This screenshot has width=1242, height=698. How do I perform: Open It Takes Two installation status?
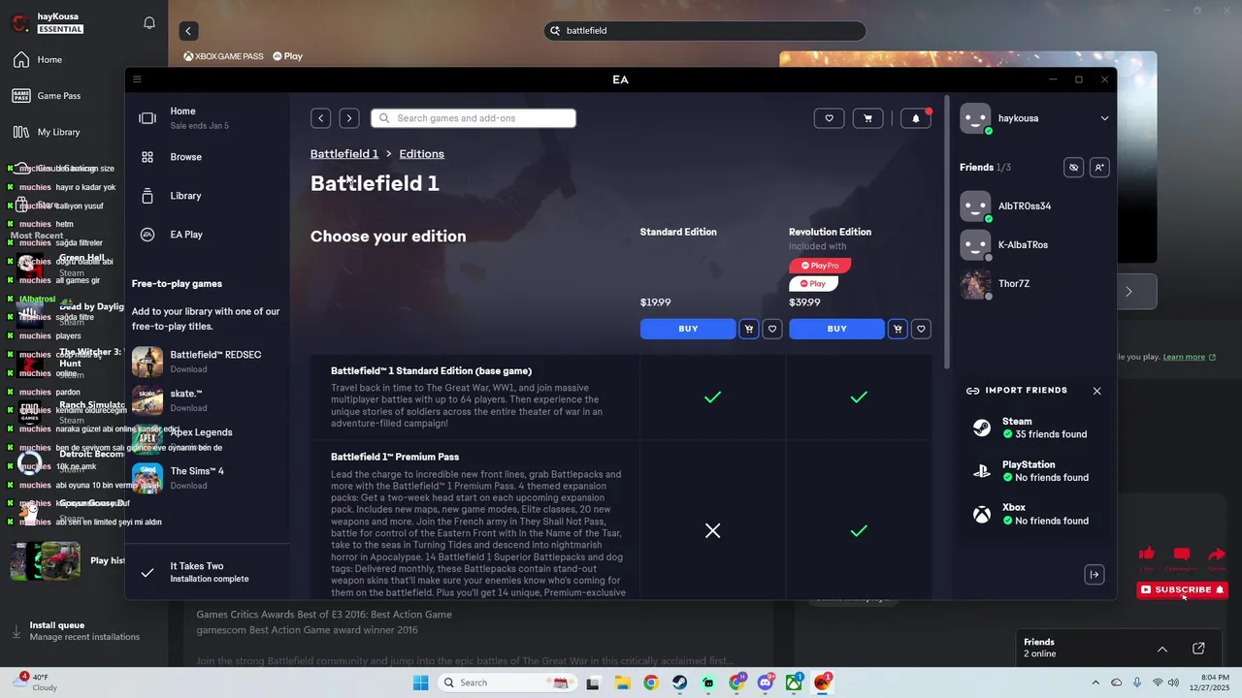coord(209,572)
